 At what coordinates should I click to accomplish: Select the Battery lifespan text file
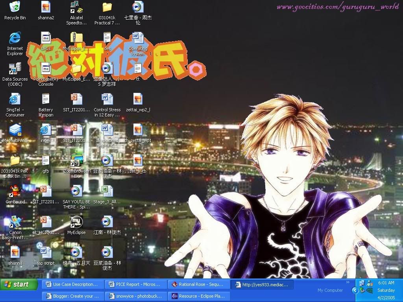pyautogui.click(x=46, y=99)
